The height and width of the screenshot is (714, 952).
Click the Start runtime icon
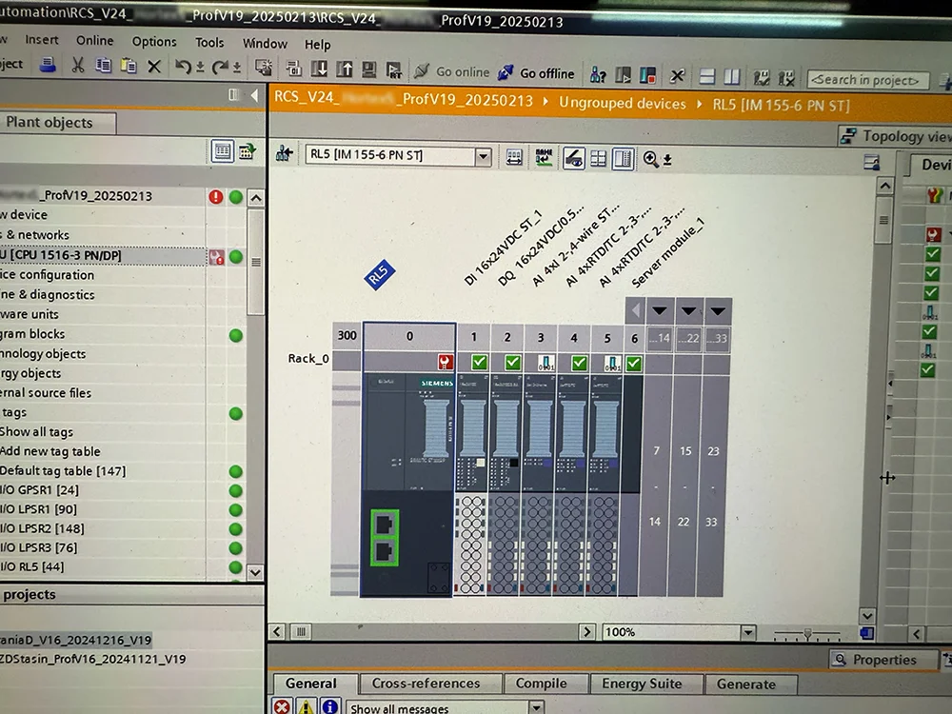[393, 69]
